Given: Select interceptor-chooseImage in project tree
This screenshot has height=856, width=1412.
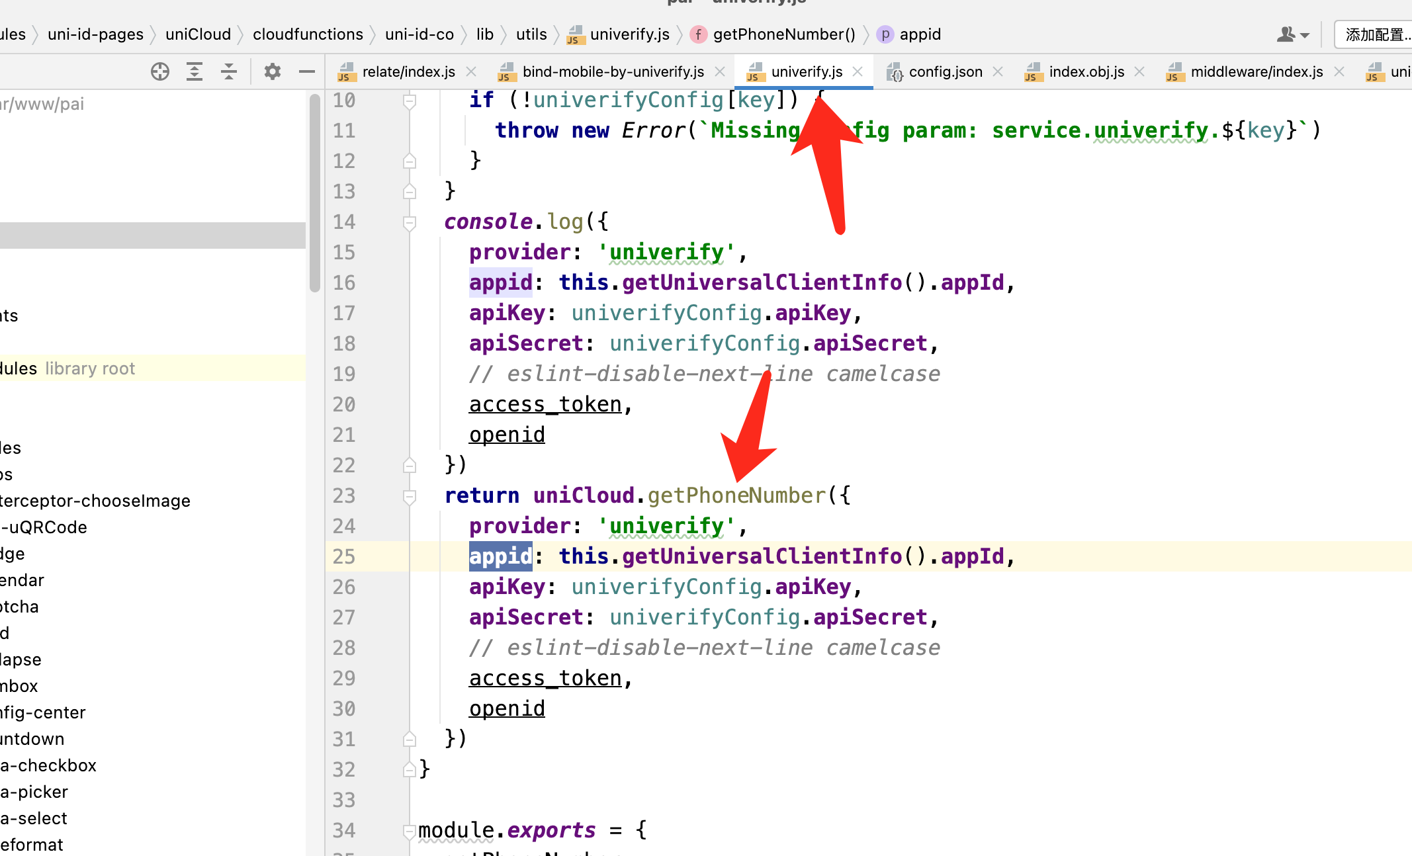Looking at the screenshot, I should pyautogui.click(x=95, y=501).
